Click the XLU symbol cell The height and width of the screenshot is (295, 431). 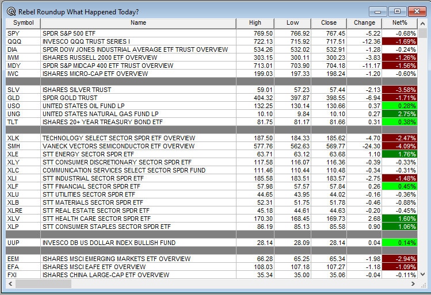tap(23, 194)
